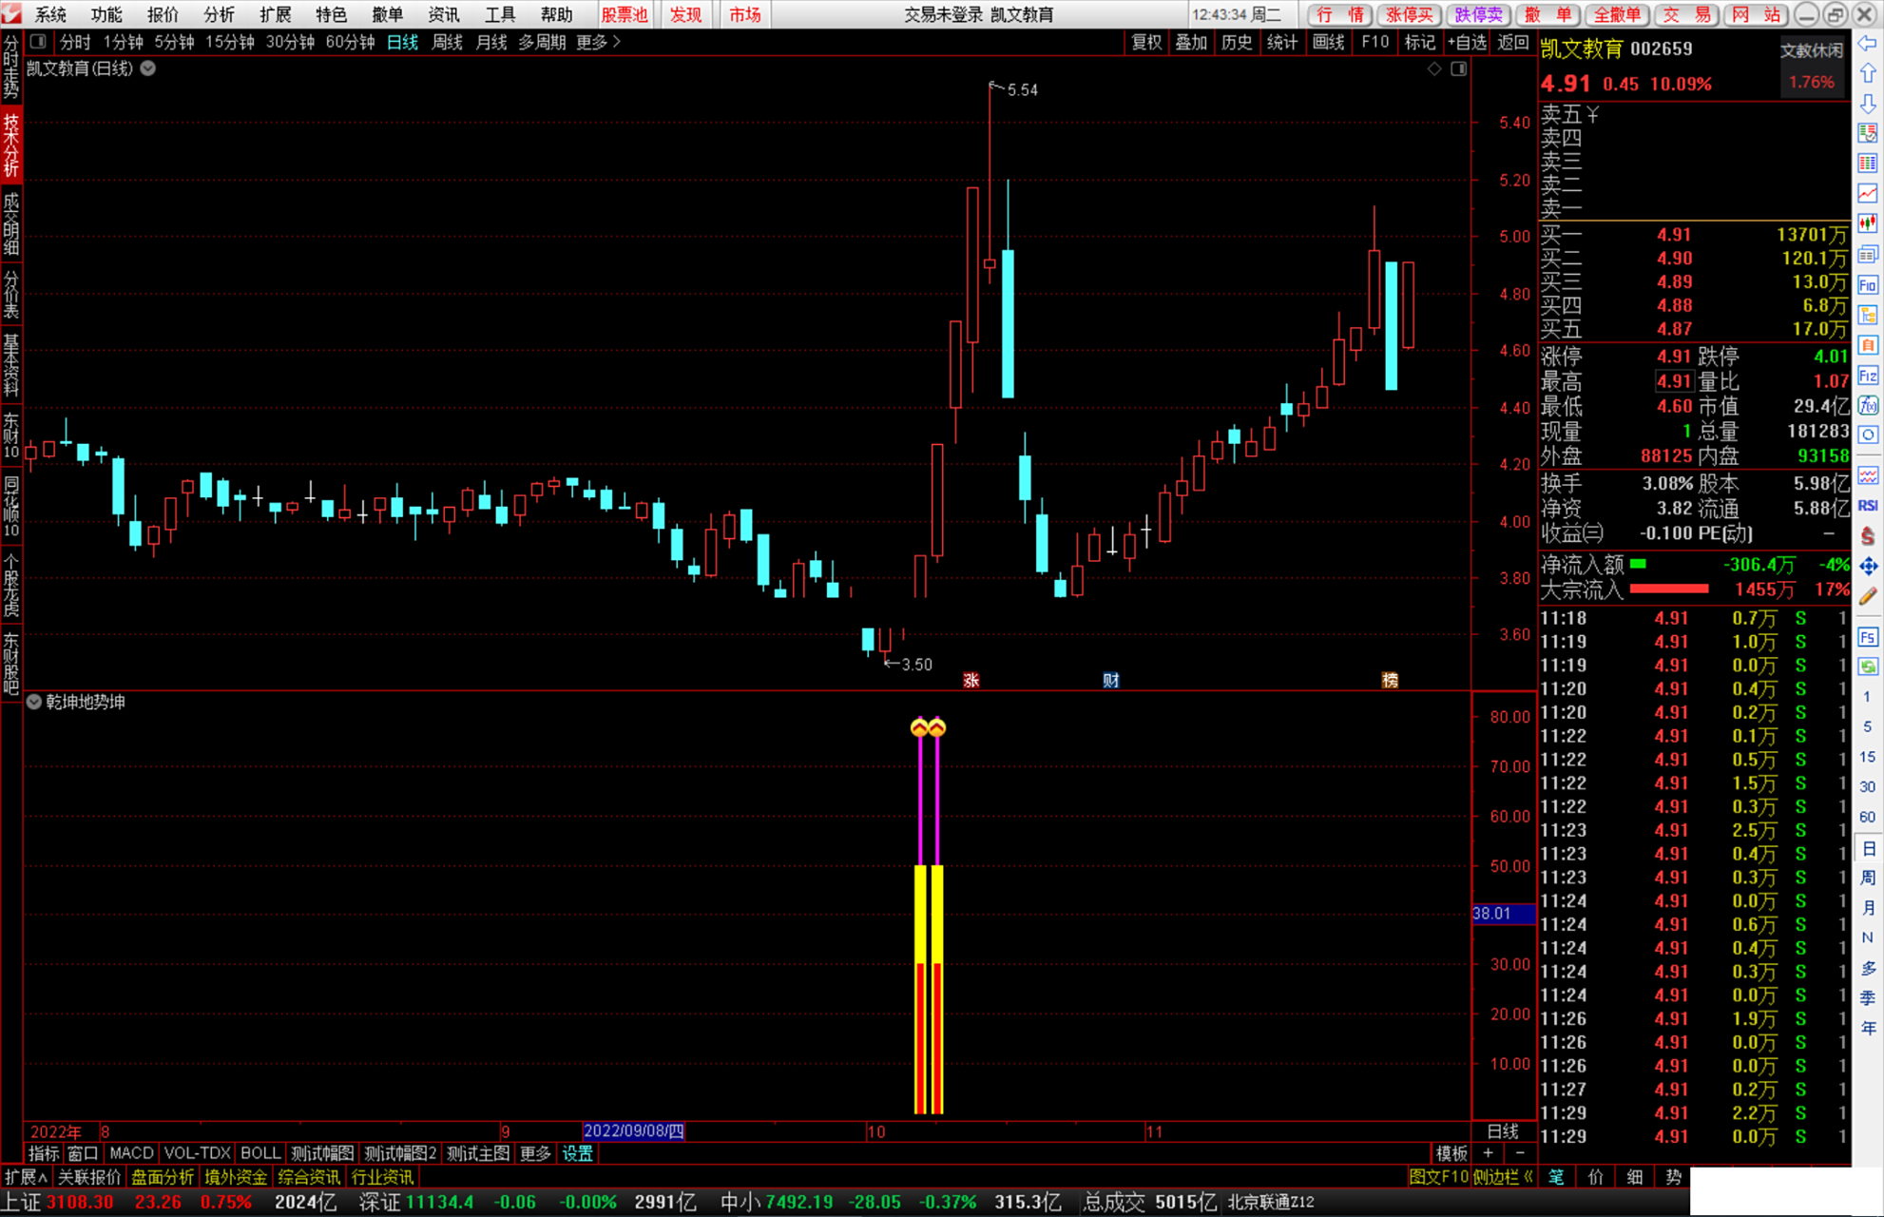
Task: Click the 2022/09/08 date marker on timeline
Action: click(633, 1131)
